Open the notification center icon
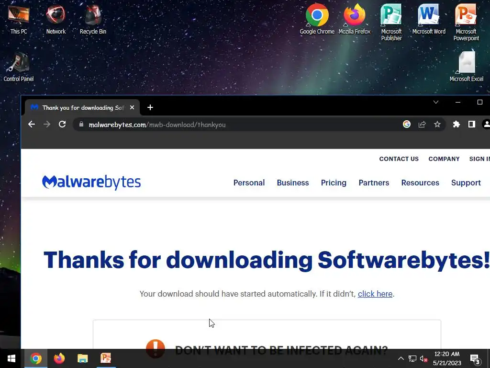This screenshot has width=490, height=368. click(475, 359)
